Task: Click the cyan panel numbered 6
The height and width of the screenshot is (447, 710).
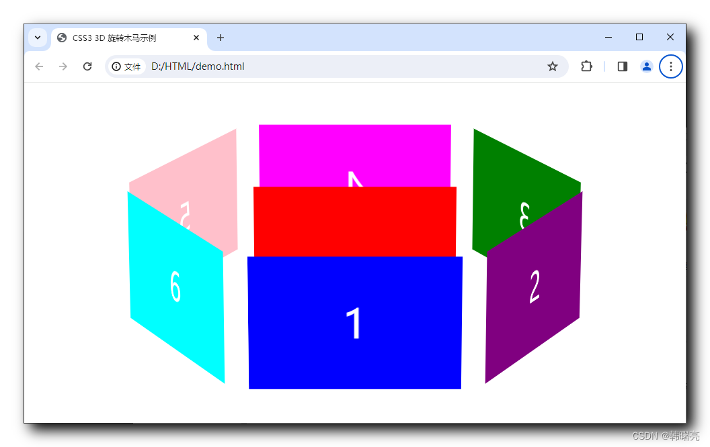Action: (176, 289)
